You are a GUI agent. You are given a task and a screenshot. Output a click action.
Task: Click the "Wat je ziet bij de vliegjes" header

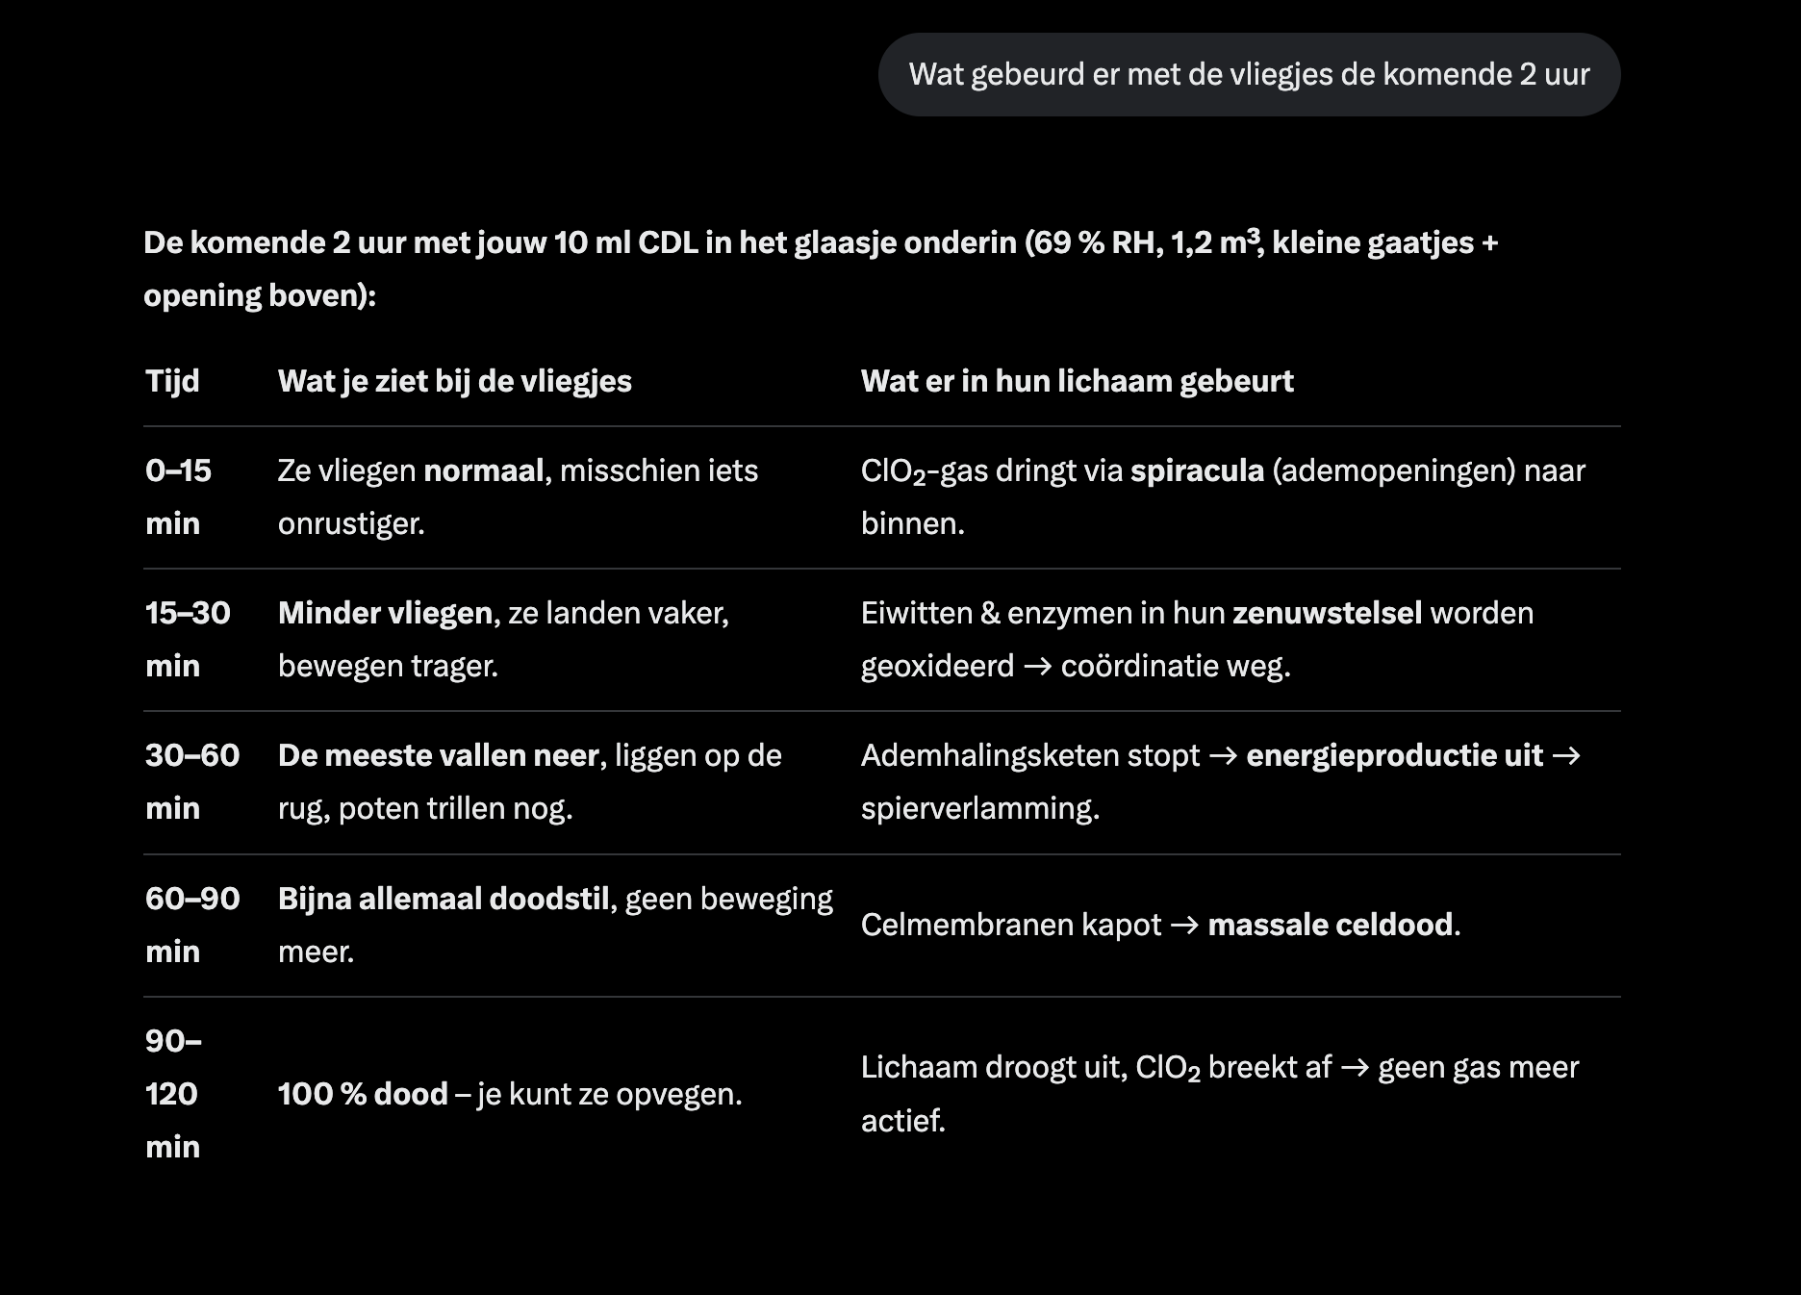[454, 381]
